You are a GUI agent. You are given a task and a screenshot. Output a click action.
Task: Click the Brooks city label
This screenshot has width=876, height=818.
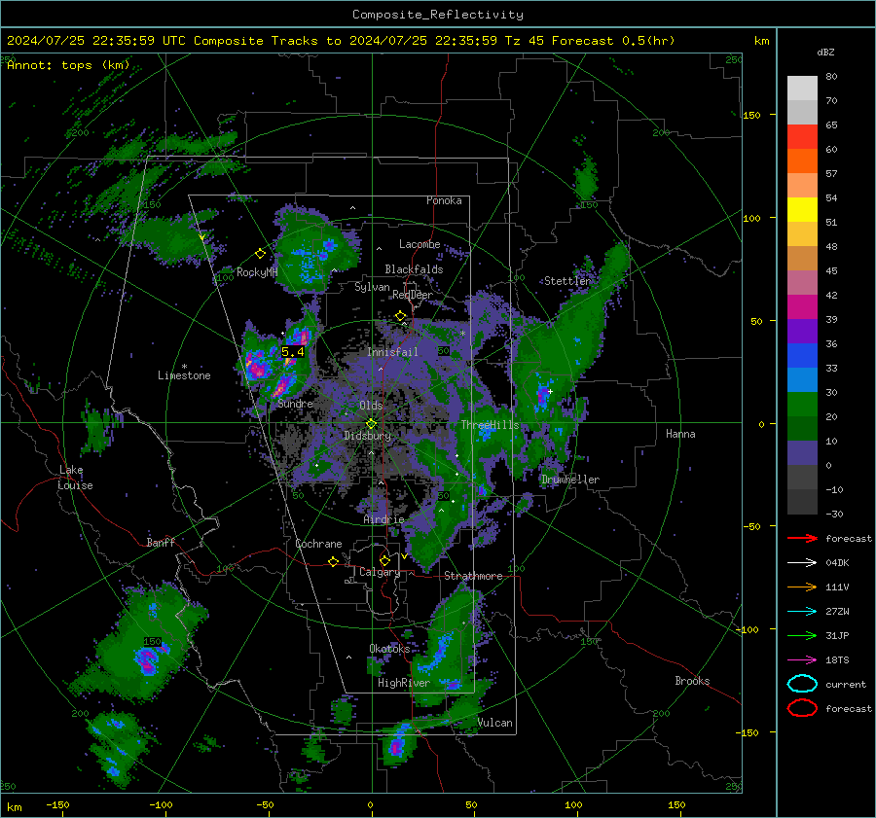(x=692, y=681)
